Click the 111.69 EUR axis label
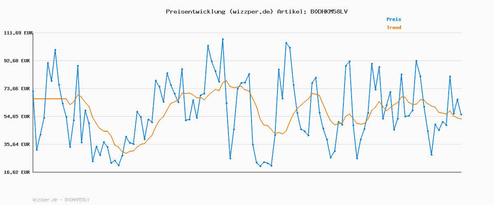Screen dimensions: 494x205 (18, 33)
